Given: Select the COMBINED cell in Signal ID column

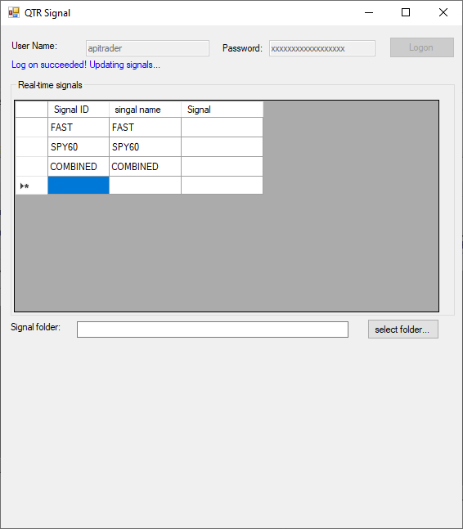Looking at the screenshot, I should click(x=79, y=166).
